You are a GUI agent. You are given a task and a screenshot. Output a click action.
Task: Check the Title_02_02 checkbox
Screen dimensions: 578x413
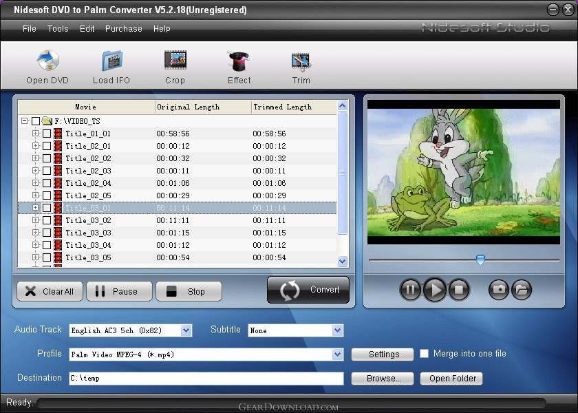tap(47, 158)
